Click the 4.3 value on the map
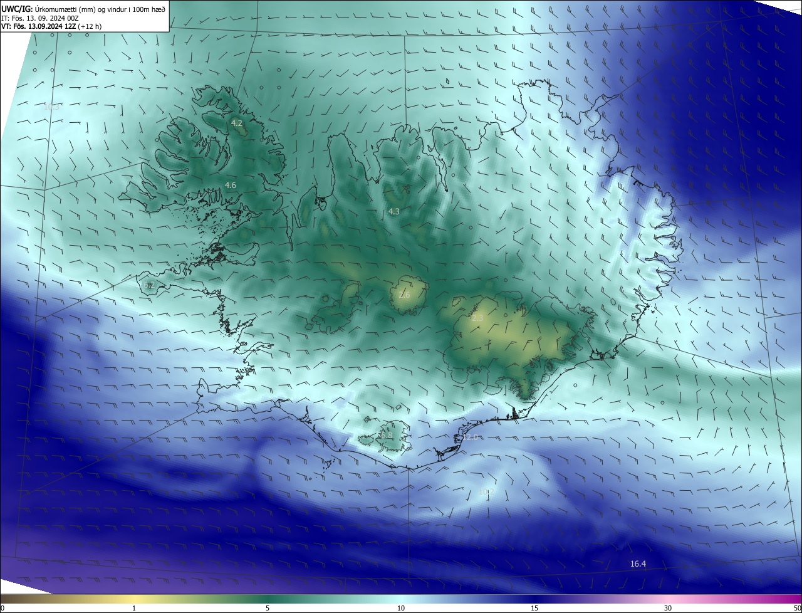 pos(393,211)
